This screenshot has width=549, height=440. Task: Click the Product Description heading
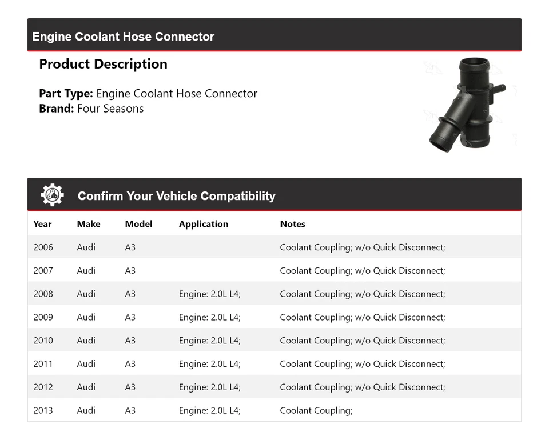103,64
